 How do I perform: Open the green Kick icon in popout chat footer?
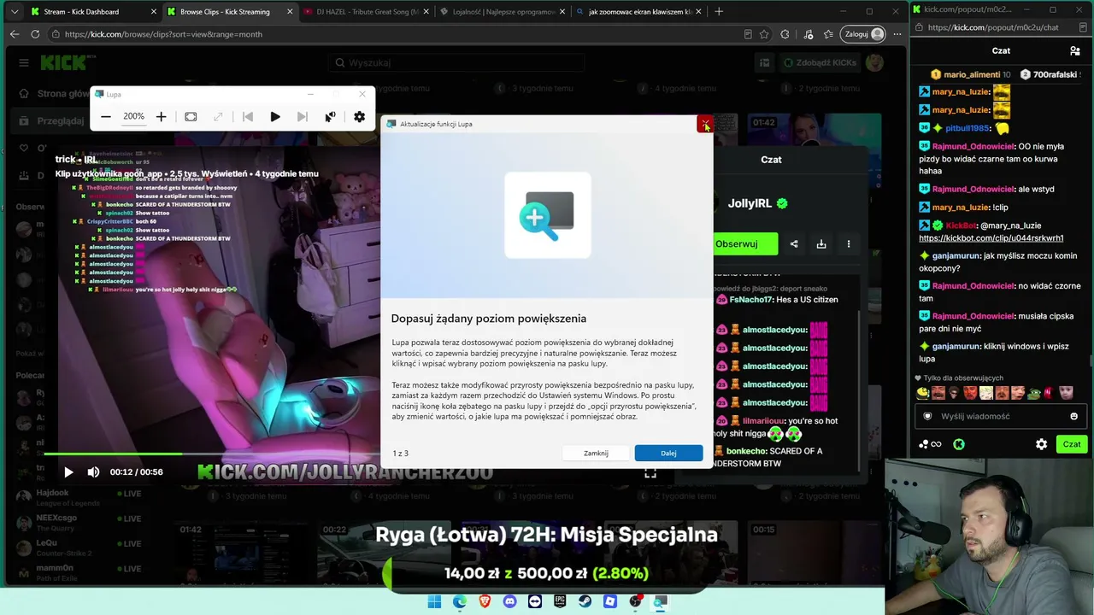pos(959,444)
